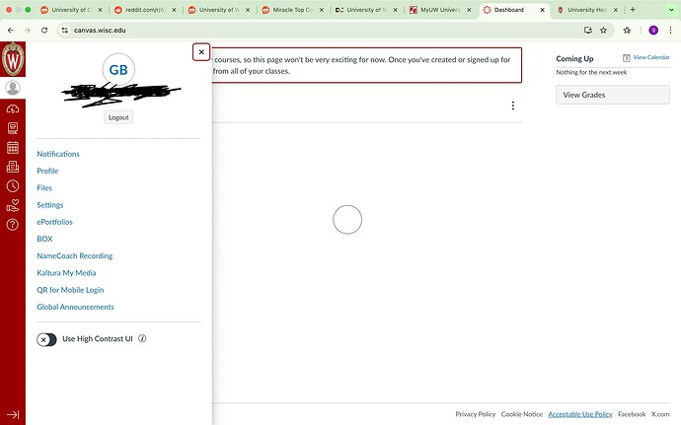Click the browser back arrow

pos(11,30)
